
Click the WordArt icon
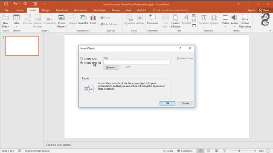186,17
